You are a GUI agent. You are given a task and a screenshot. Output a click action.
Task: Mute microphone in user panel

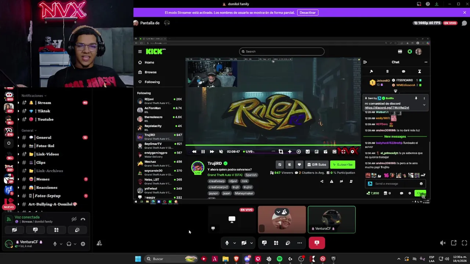pos(55,244)
